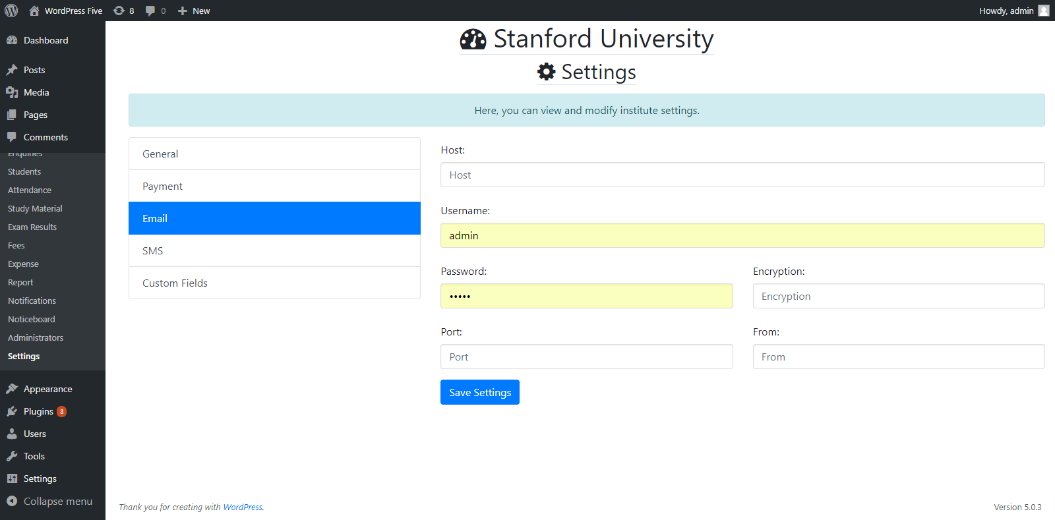Screen dimensions: 1055x520
Task: Click the Pages menu label
Action: tap(36, 115)
